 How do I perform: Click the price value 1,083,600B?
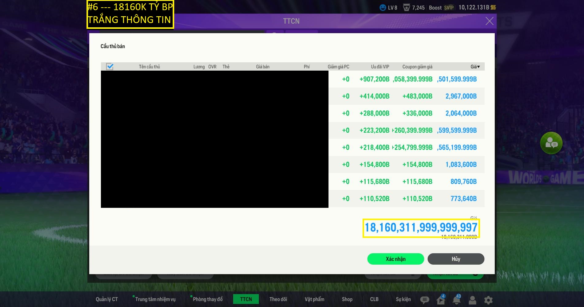pyautogui.click(x=461, y=165)
